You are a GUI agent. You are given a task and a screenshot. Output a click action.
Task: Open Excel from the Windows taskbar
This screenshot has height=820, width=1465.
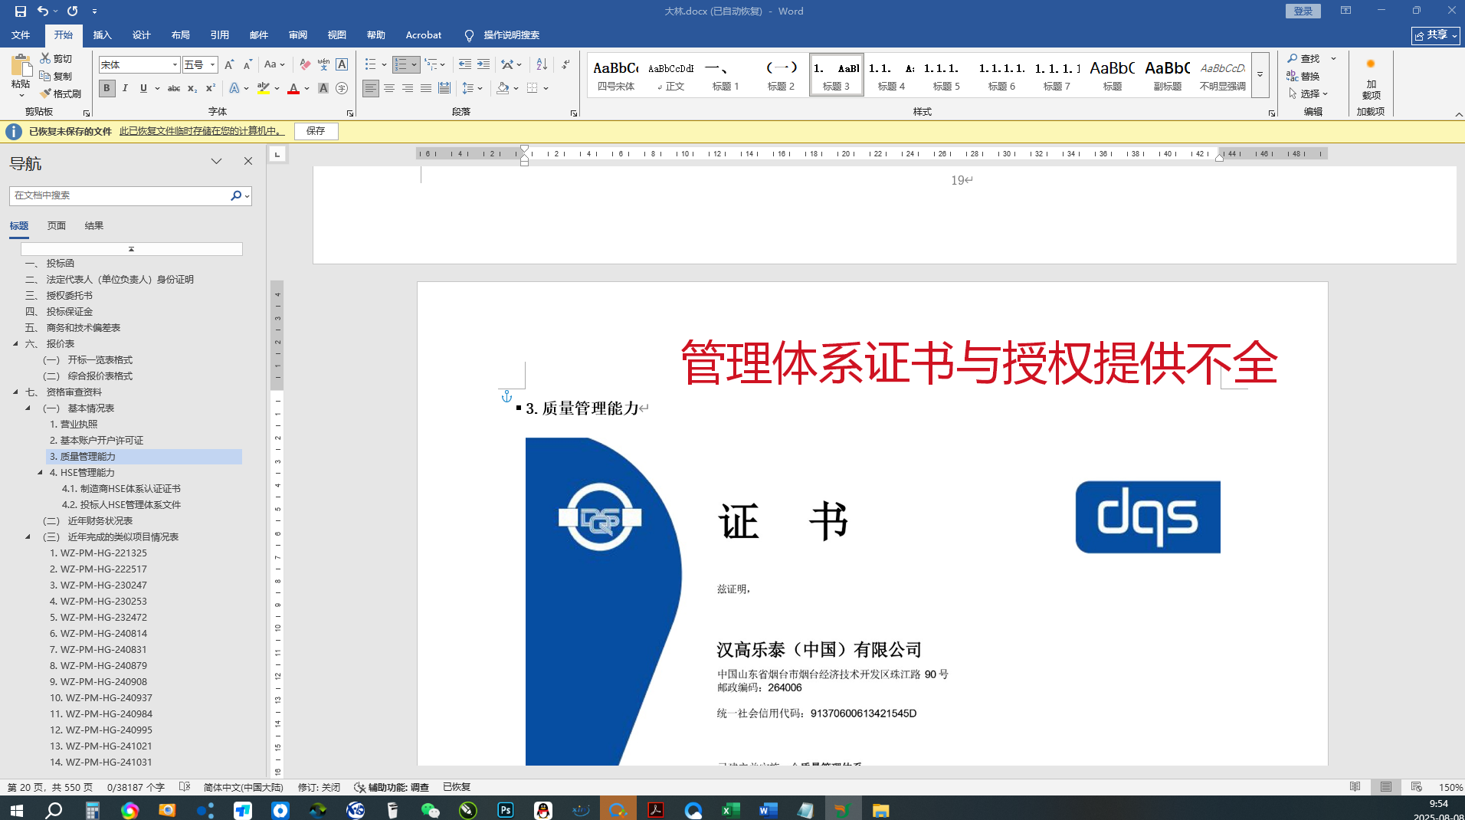(x=730, y=810)
